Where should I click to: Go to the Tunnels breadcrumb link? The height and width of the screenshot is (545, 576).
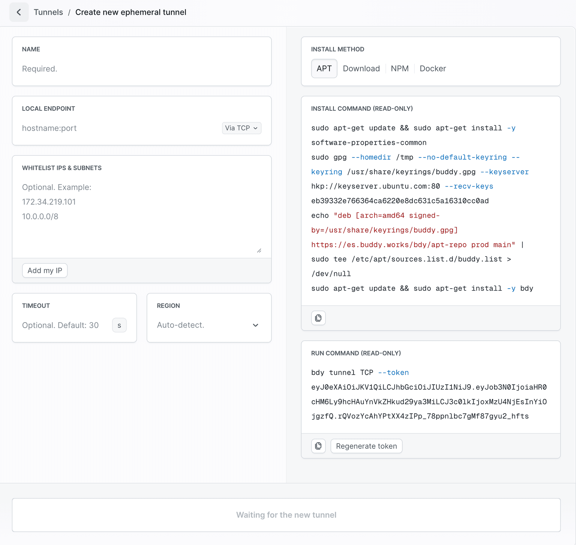point(48,12)
